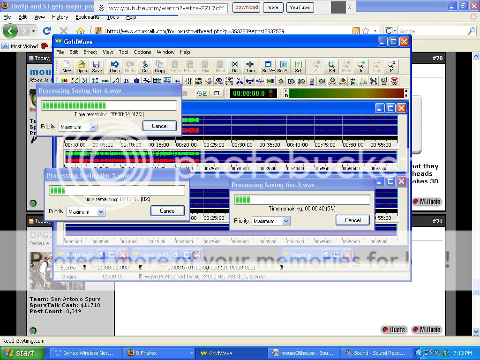Screen dimensions: 480x360
Task: Click the New file icon in GoldWave
Action: coord(67,67)
